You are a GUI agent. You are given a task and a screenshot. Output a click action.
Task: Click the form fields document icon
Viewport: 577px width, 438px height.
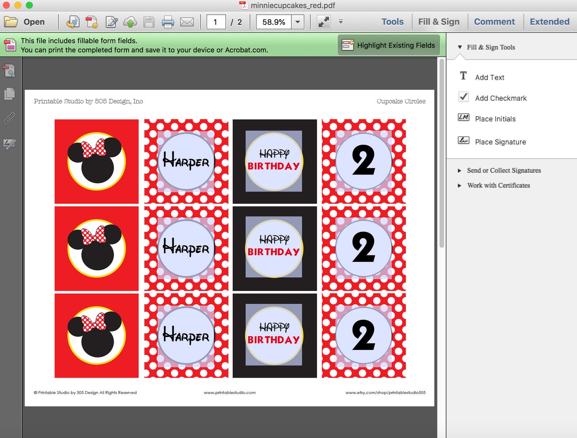[x=10, y=45]
